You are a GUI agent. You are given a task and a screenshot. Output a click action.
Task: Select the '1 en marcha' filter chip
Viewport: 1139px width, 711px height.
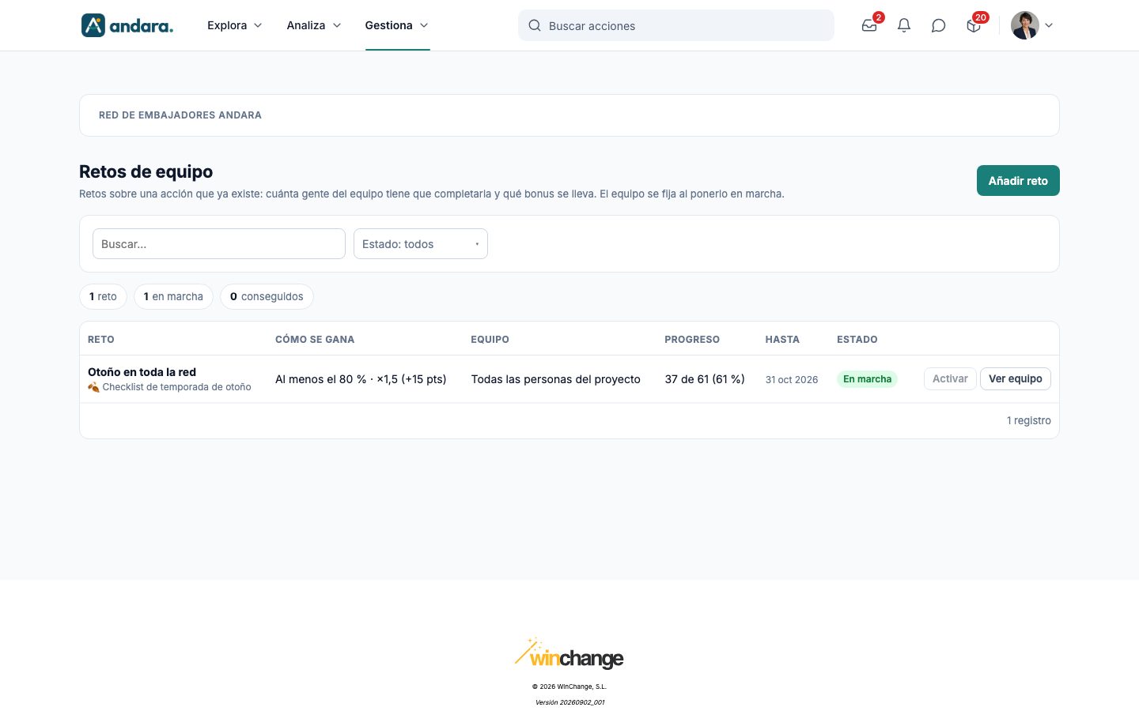coord(173,296)
